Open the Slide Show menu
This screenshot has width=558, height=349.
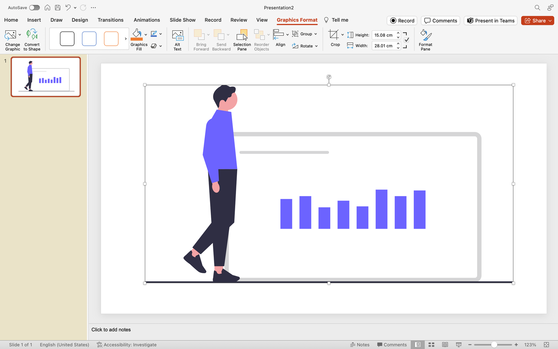tap(182, 20)
